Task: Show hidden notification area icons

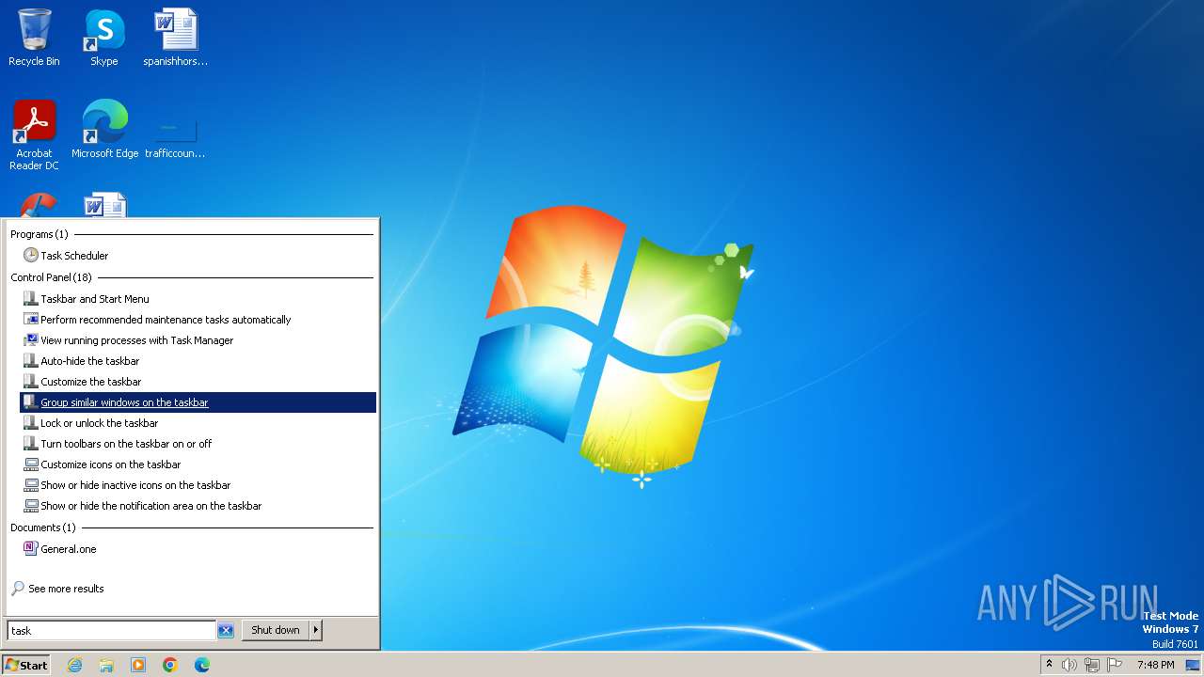Action: click(1050, 665)
